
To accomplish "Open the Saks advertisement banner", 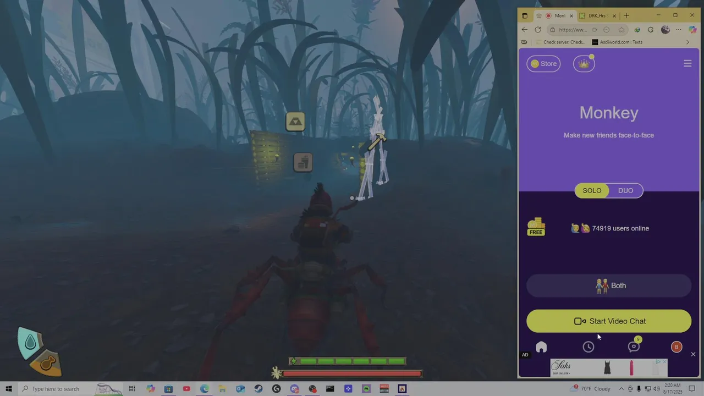I will pyautogui.click(x=609, y=368).
